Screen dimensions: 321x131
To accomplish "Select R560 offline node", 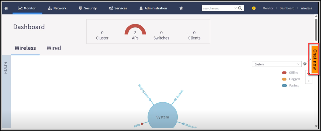I will point(142,123).
